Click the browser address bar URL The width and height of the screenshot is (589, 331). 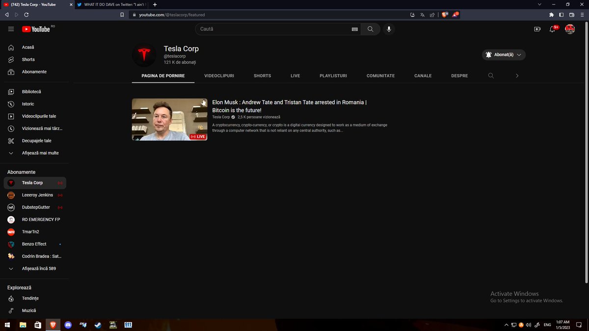pos(172,15)
